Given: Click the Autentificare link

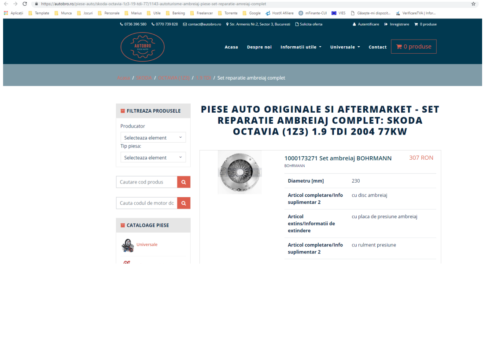Looking at the screenshot, I should click(x=366, y=24).
